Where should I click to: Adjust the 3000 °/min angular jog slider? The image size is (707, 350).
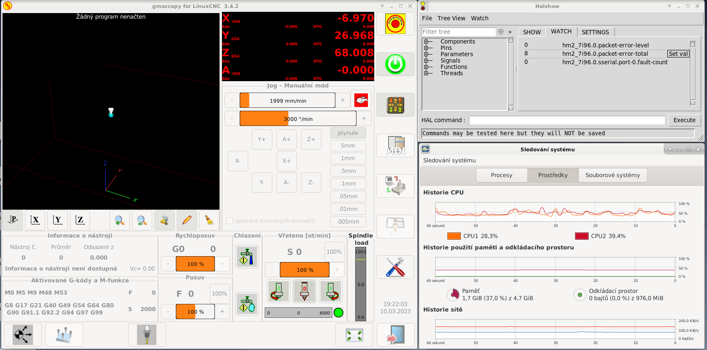coord(298,119)
